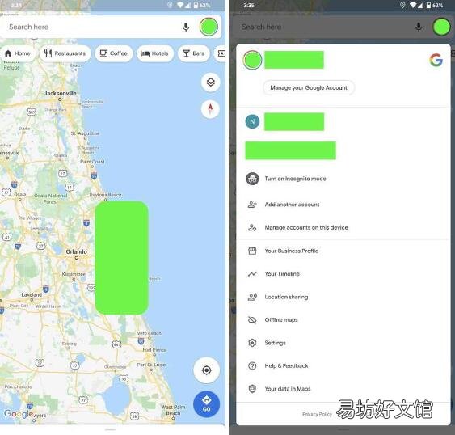Click Manage your Google Account button
Viewport: 455px width, 435px height.
309,87
